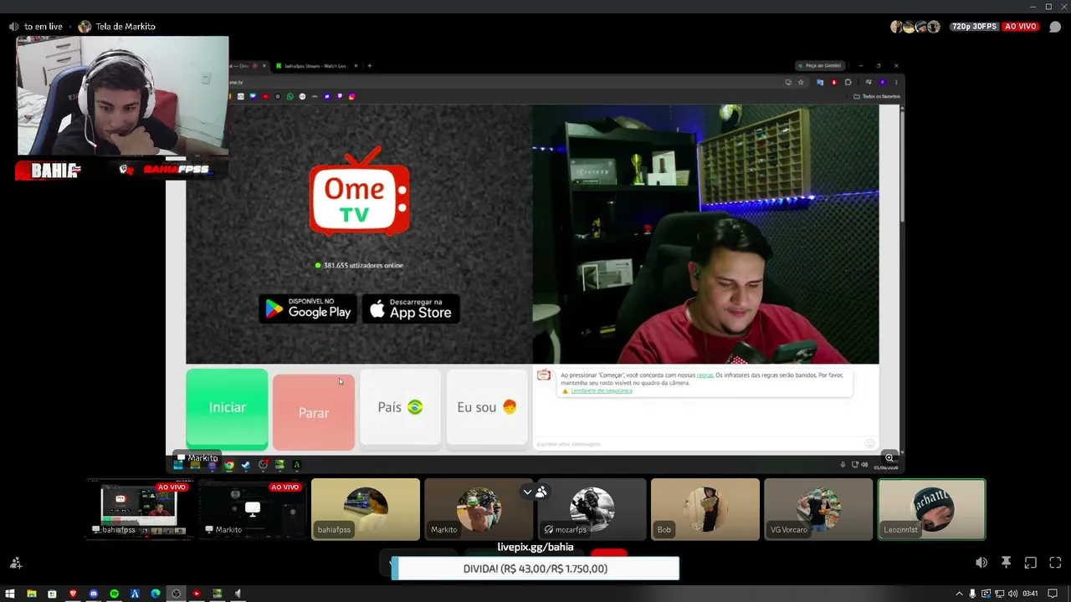Click the green Iniciar button
This screenshot has height=602, width=1071.
click(x=227, y=408)
